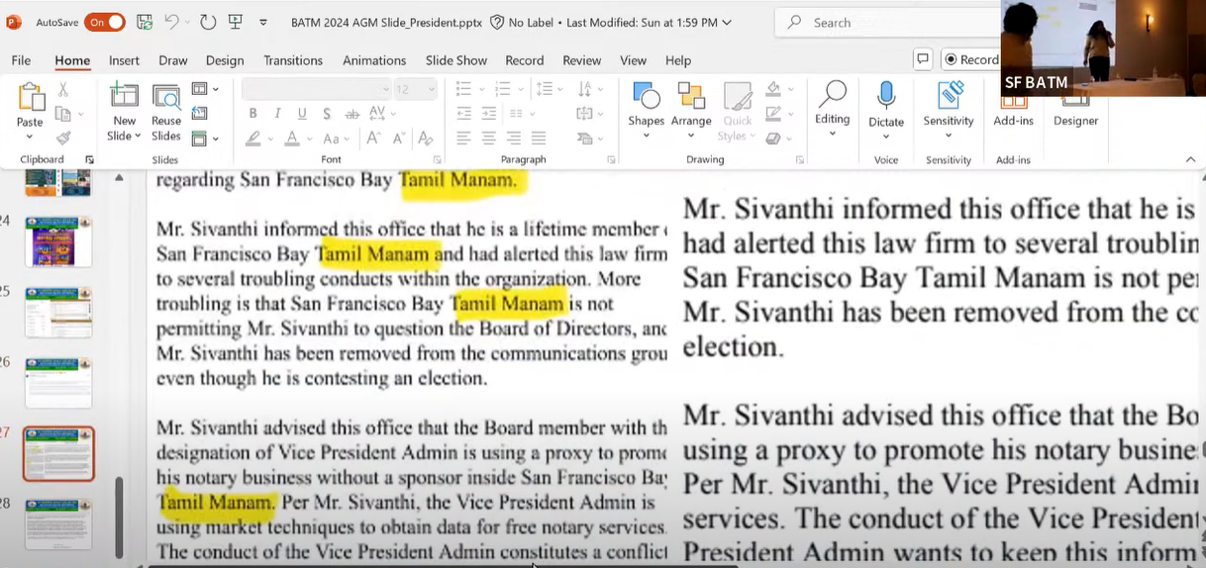Image resolution: width=1206 pixels, height=568 pixels.
Task: Open the Designer pane
Action: 1075,111
